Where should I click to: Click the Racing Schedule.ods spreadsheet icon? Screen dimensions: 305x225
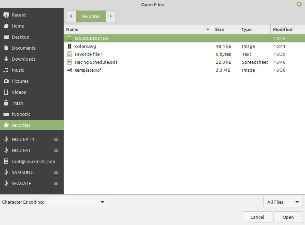70,62
